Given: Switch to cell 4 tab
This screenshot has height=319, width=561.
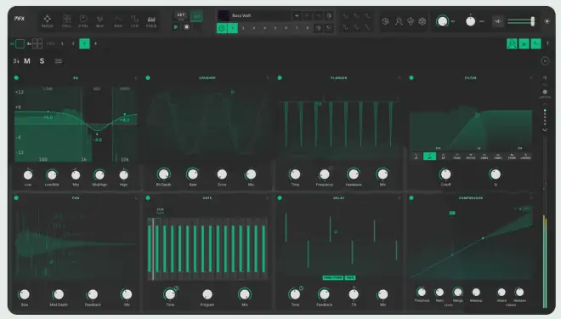Looking at the screenshot, I should click(x=95, y=43).
